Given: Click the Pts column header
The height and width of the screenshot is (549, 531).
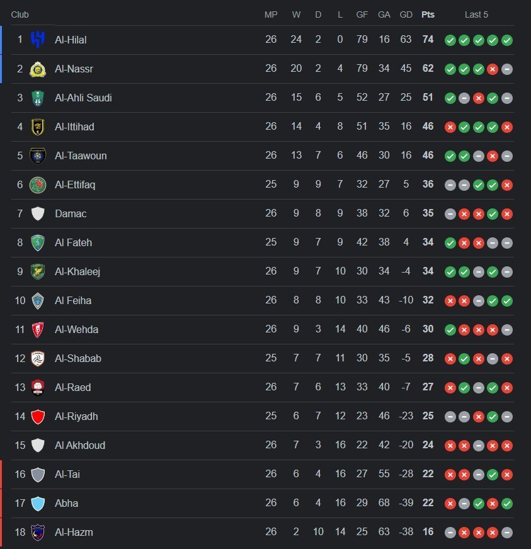Looking at the screenshot, I should click(x=428, y=14).
